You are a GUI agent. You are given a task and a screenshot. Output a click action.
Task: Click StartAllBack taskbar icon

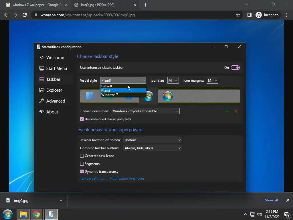click(51, 214)
